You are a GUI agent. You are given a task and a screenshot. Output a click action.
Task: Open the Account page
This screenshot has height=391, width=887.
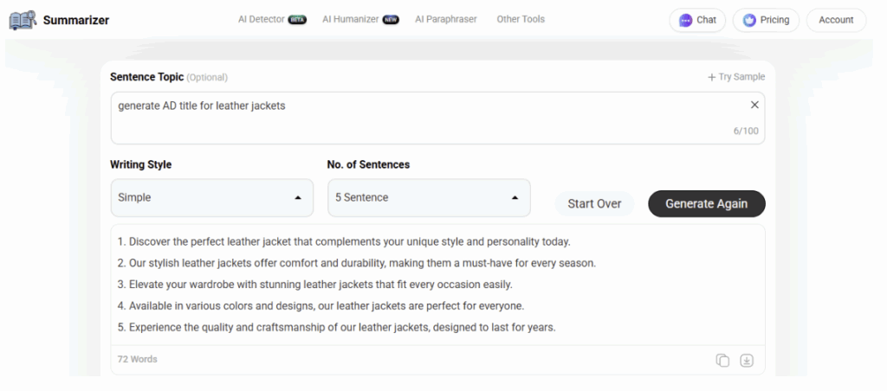point(836,20)
